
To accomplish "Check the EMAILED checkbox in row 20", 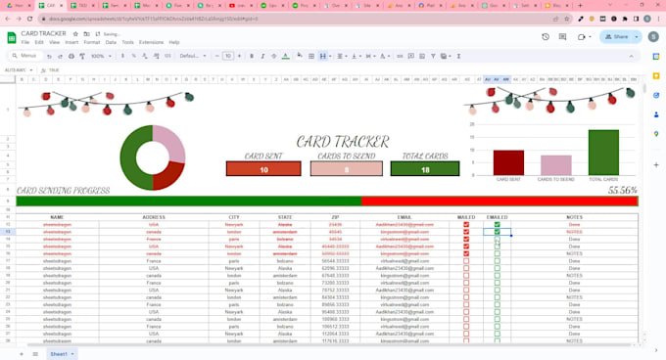I will tap(497, 283).
